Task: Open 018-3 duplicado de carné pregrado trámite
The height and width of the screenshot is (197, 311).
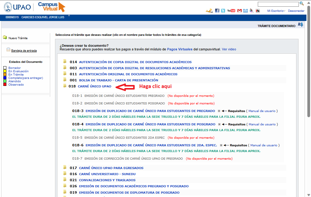Action: 150,111
